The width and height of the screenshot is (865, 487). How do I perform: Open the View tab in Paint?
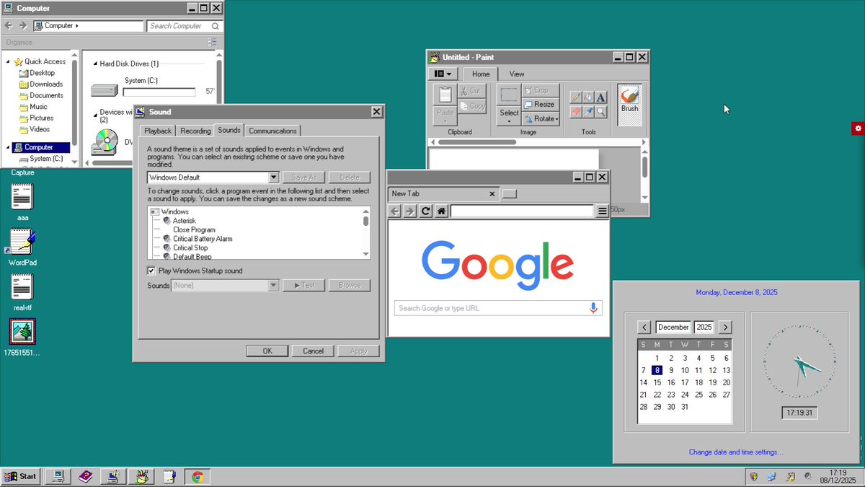coord(517,74)
